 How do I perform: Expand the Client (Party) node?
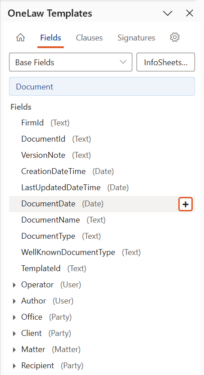[x=14, y=333]
